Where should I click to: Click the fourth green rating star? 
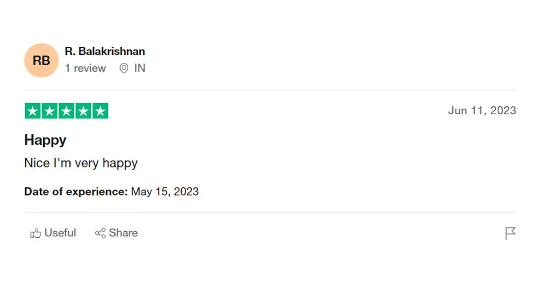tap(83, 111)
